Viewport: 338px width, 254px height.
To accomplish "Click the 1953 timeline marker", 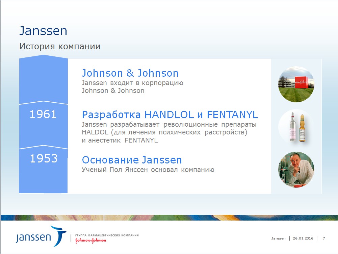I will pyautogui.click(x=44, y=158).
